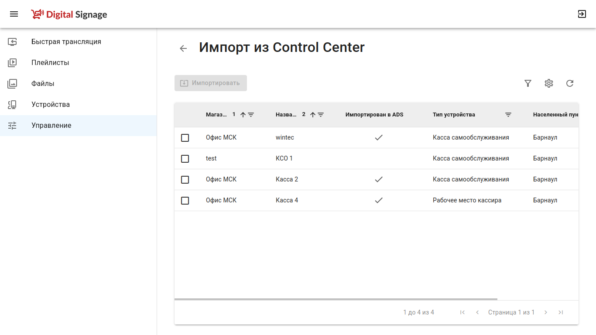Click the horizontal table scrollbar

(336, 299)
